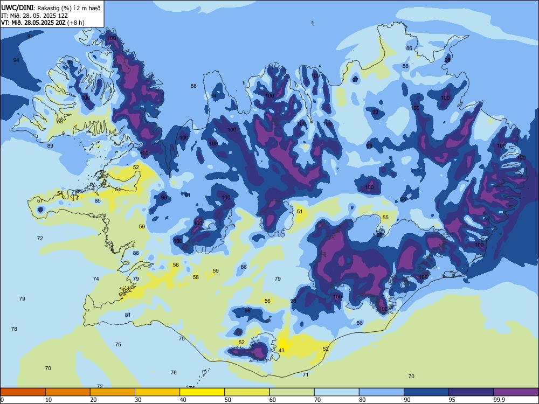Click the legend tick label 10
Screen dimensions: 539x404
point(49,400)
